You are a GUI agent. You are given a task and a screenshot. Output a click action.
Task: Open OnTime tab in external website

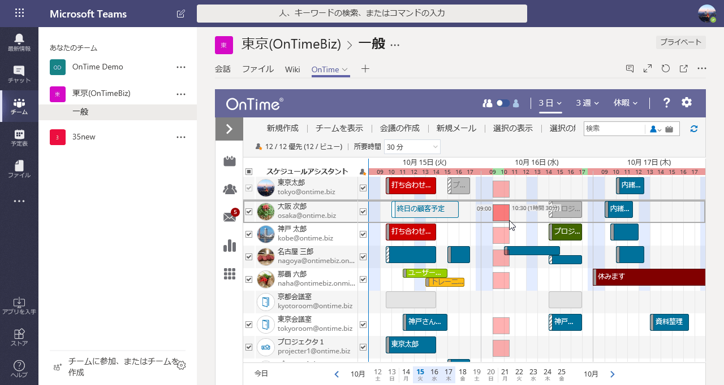pos(684,69)
